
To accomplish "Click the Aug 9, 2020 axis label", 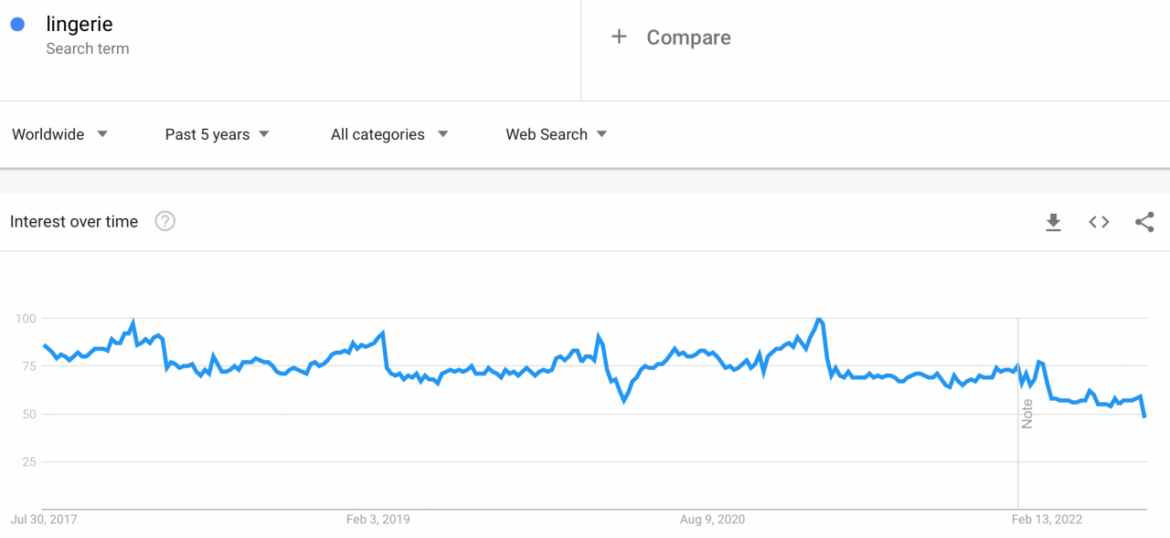I will click(712, 519).
